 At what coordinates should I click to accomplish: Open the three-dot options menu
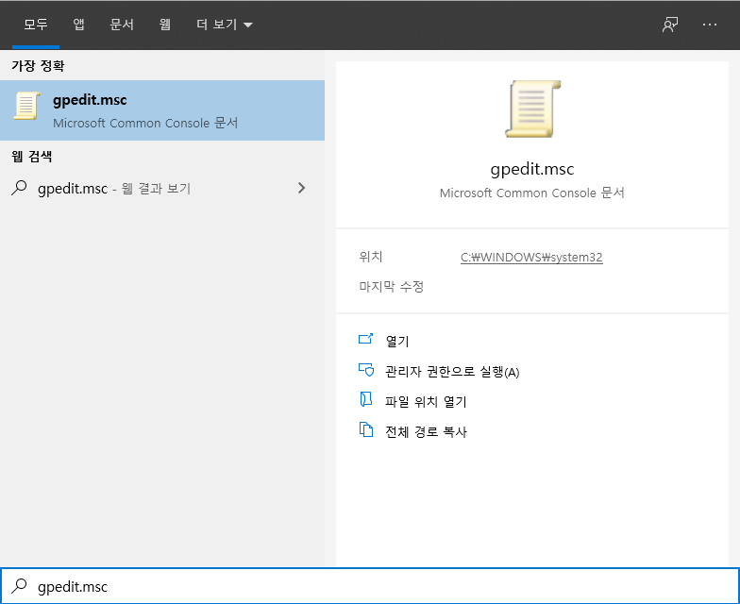(710, 25)
